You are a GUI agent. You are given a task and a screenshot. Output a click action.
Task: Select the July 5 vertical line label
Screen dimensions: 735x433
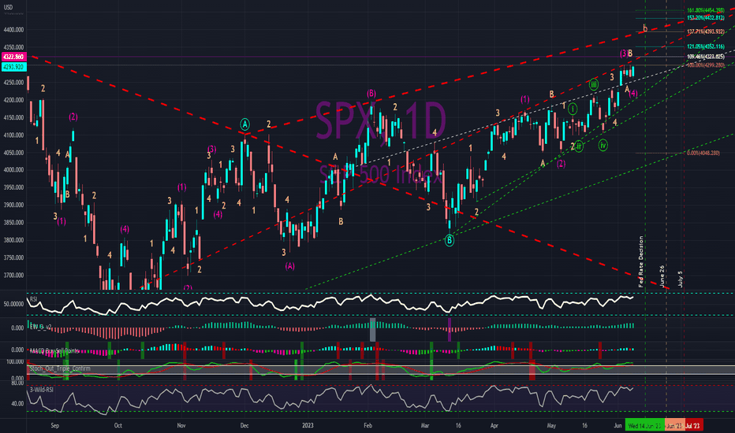(680, 279)
